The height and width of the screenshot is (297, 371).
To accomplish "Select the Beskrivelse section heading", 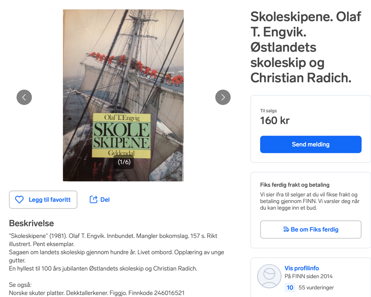I will point(31,223).
